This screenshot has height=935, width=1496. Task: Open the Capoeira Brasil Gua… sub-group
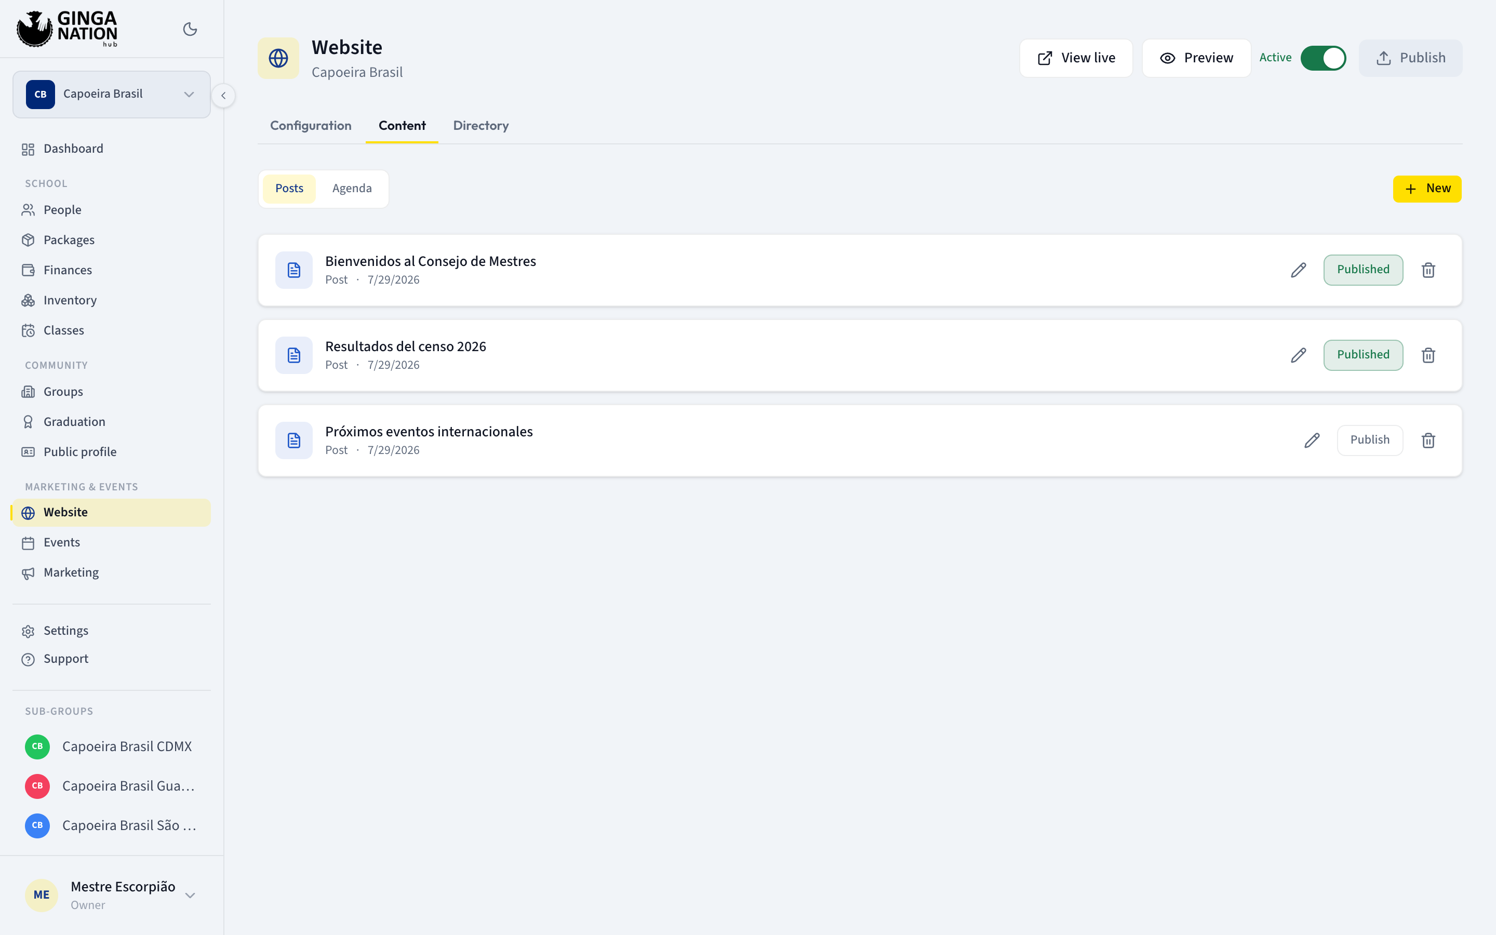click(111, 786)
